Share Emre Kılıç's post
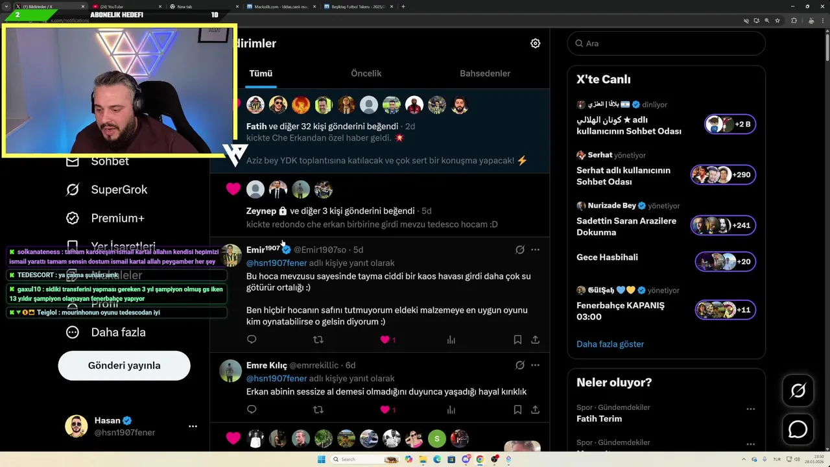 click(x=535, y=409)
